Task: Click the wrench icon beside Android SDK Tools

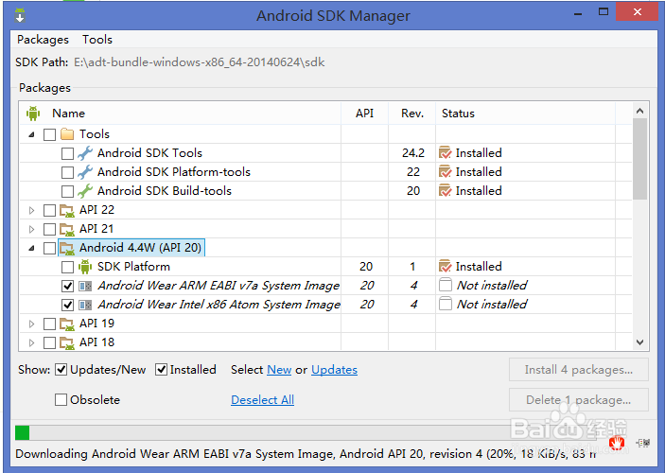Action: point(85,153)
